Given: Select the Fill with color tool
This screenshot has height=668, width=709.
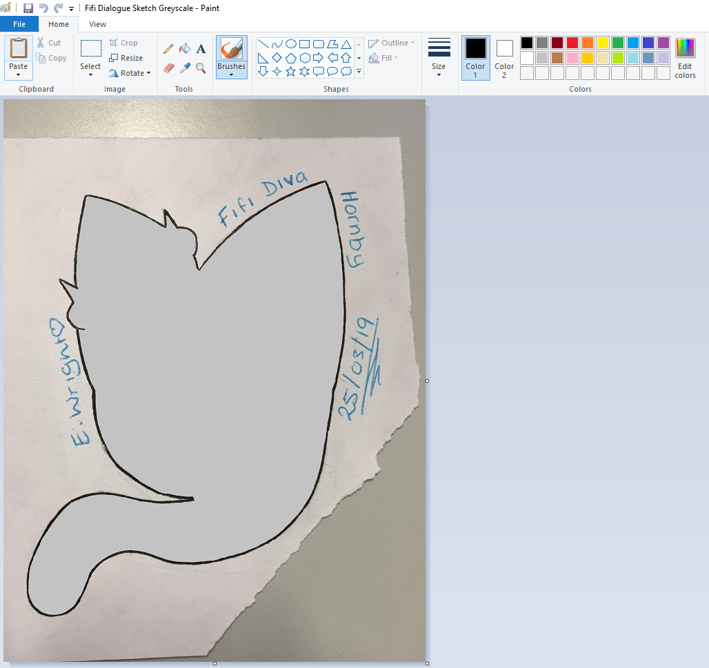Looking at the screenshot, I should tap(185, 48).
